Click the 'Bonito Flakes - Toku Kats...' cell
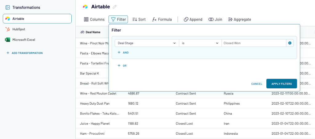Viewport: 315px width, 139px height. coord(99,113)
